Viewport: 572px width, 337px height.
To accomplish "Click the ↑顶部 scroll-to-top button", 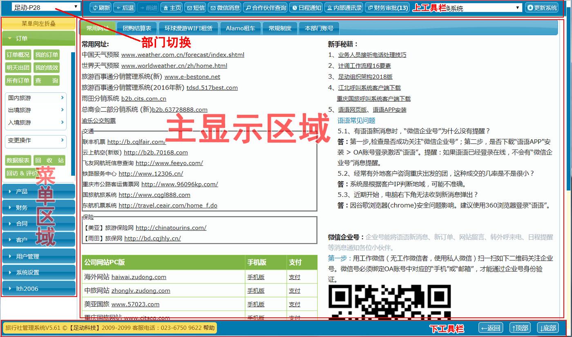I will (520, 328).
